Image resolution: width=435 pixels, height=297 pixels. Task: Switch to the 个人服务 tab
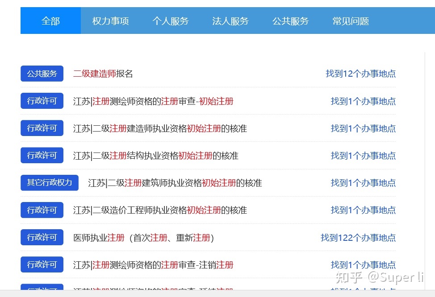click(x=170, y=21)
